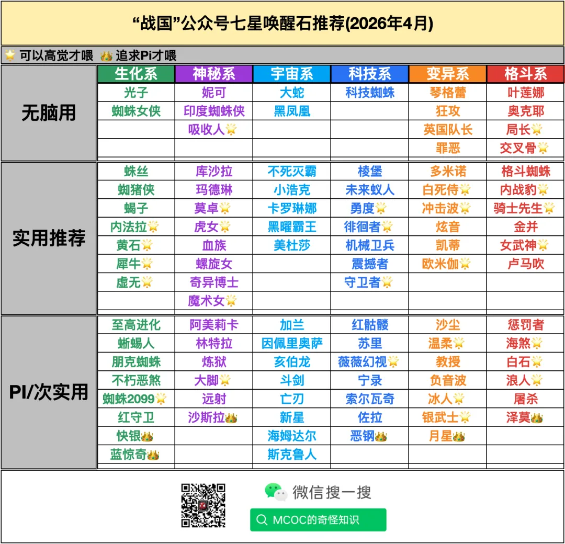Viewport: 565px width, 544px height.
Task: Click the 阿美莉卡 cell
Action: pos(213,325)
